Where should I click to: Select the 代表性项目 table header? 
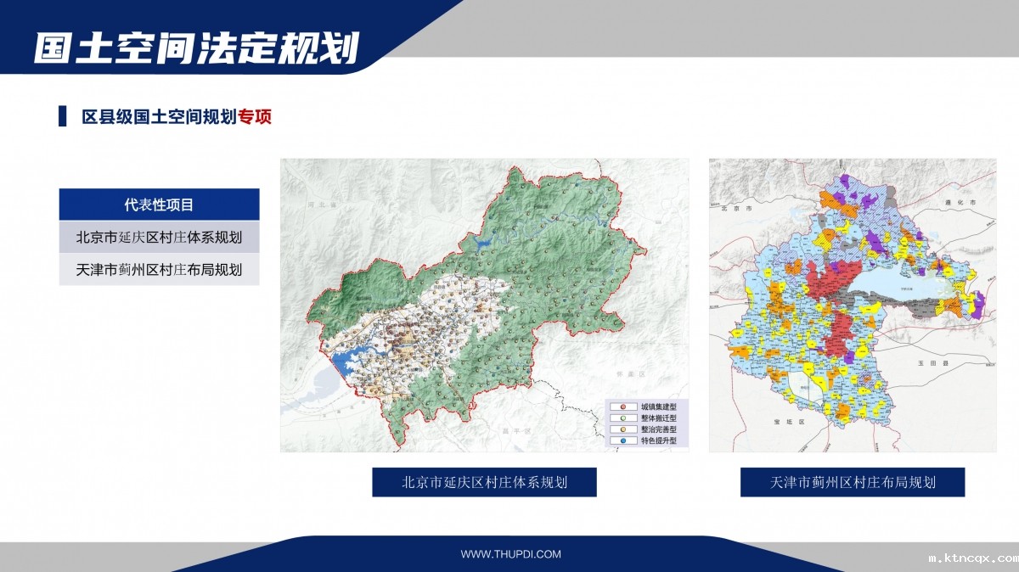point(159,205)
